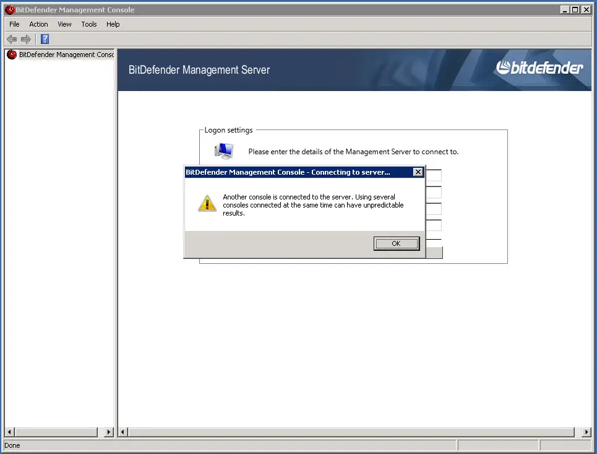Screen dimensions: 597x454
Task: Click the 'Please enter the details' instruction text
Action: [353, 152]
